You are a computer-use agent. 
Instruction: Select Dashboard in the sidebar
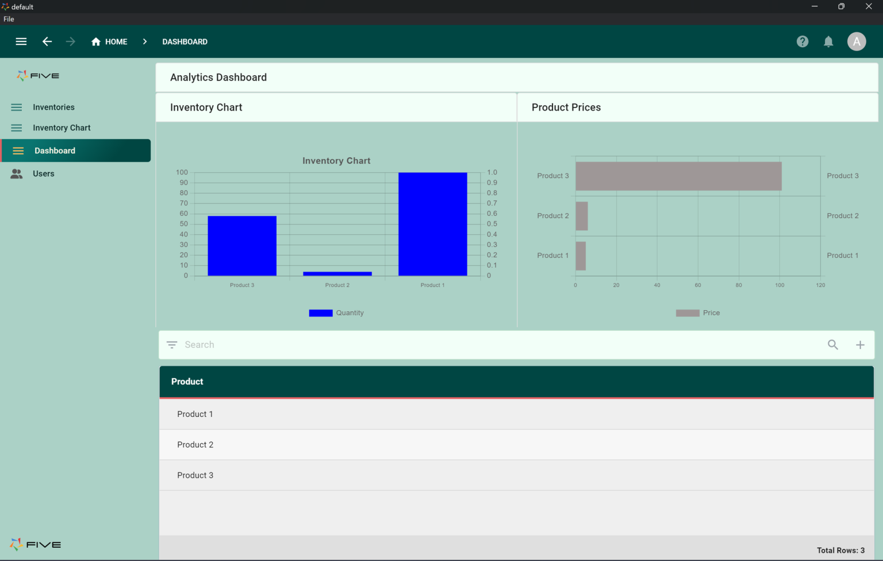pyautogui.click(x=76, y=150)
